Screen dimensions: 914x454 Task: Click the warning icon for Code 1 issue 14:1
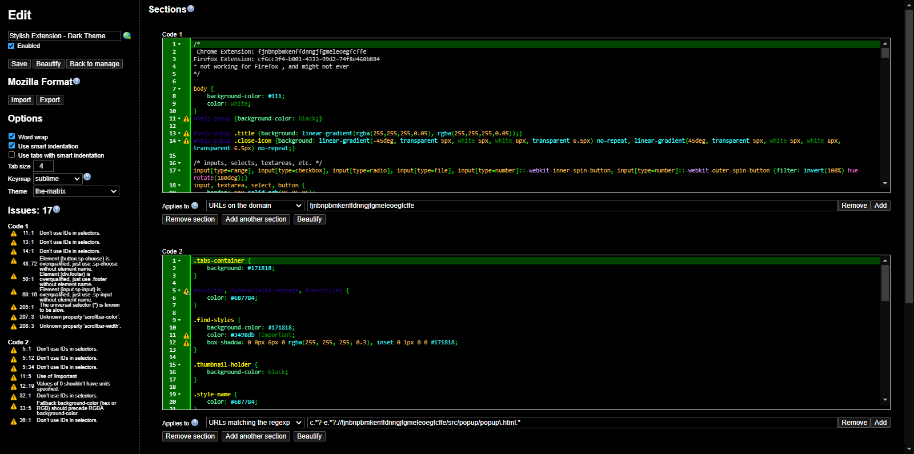click(14, 252)
